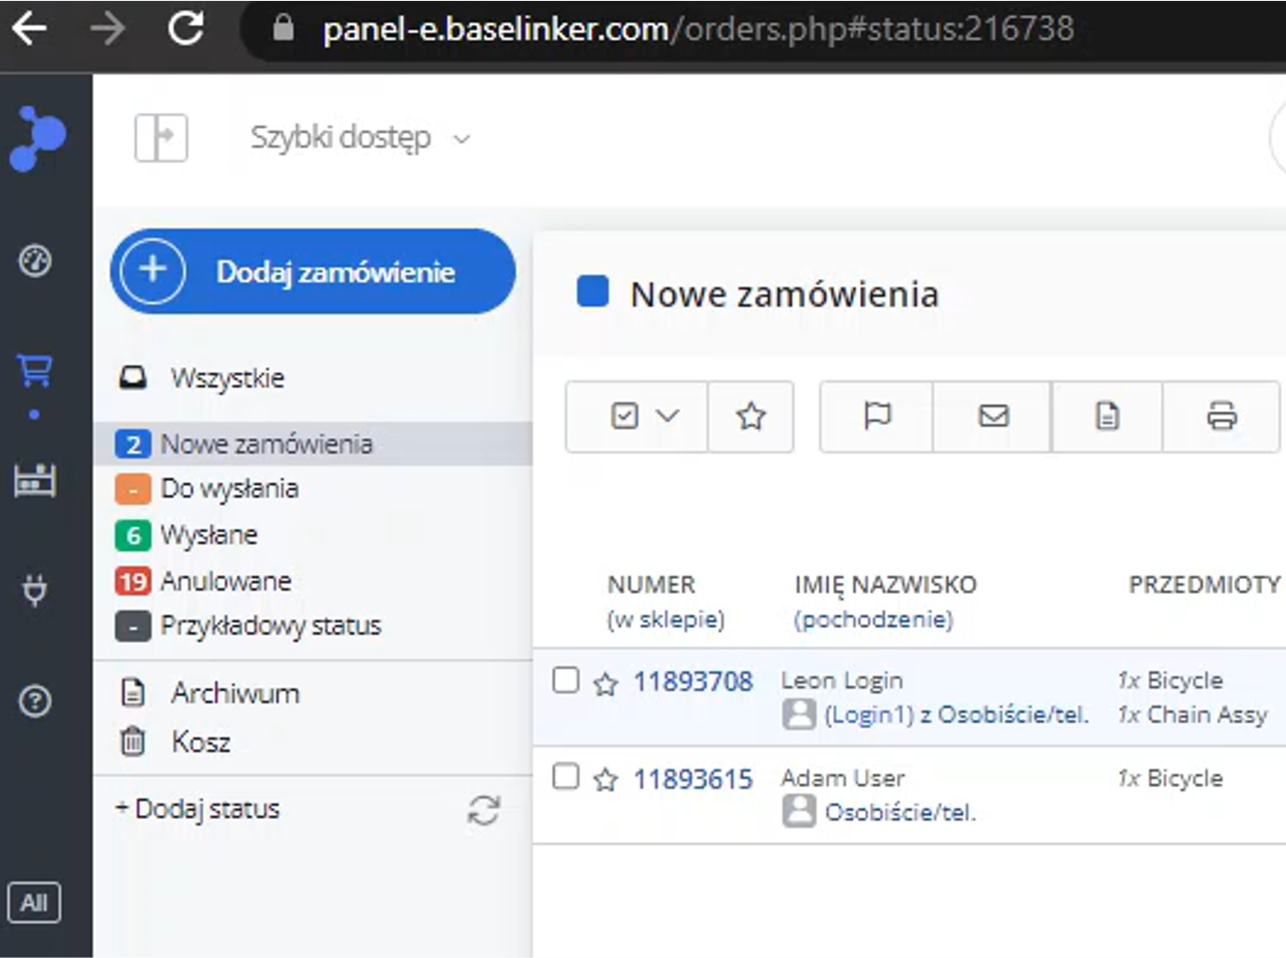Click the All badge in sidebar
The height and width of the screenshot is (958, 1286).
point(34,903)
